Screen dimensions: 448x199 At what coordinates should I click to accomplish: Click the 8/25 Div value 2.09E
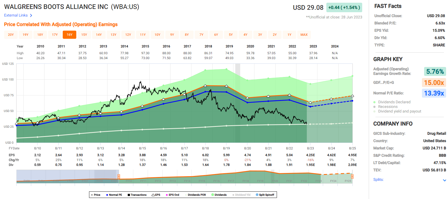point(352,165)
